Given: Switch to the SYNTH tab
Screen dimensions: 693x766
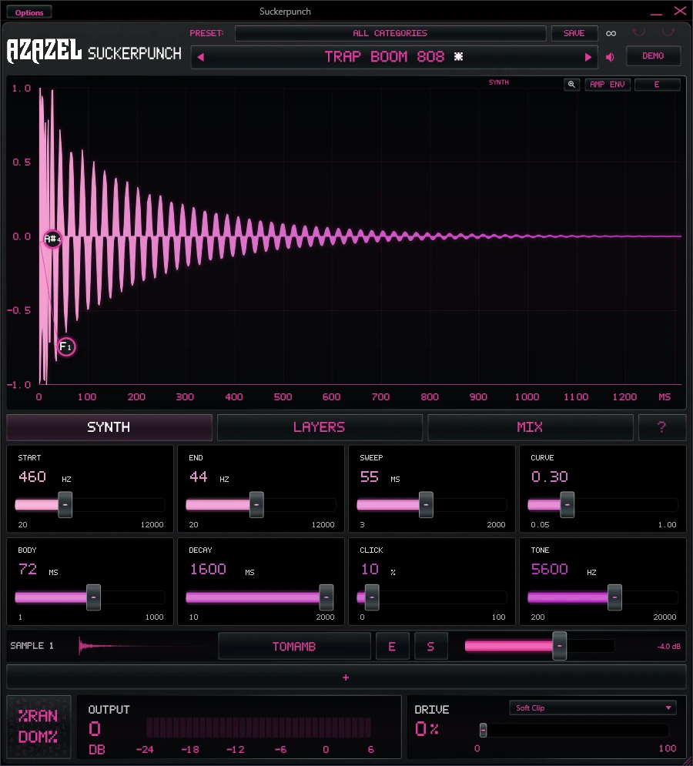Looking at the screenshot, I should (x=109, y=427).
